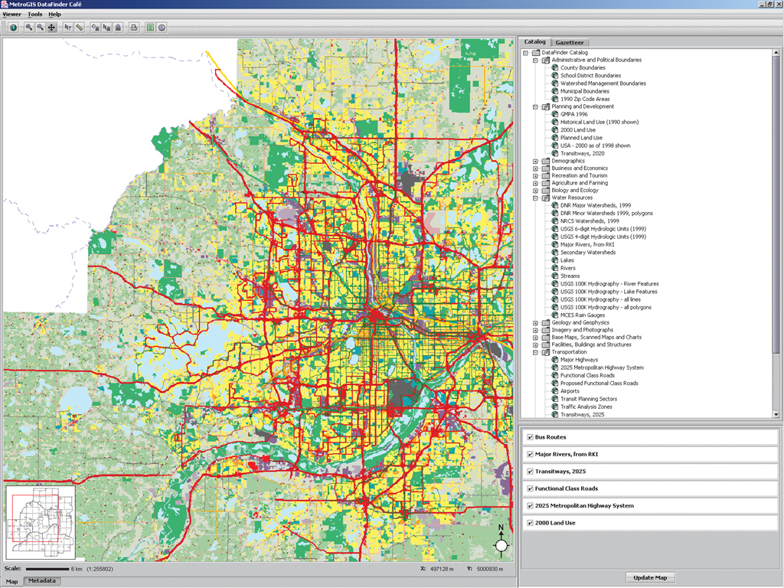Expand Geology and Geophysics folder
The height and width of the screenshot is (588, 784).
tap(535, 322)
